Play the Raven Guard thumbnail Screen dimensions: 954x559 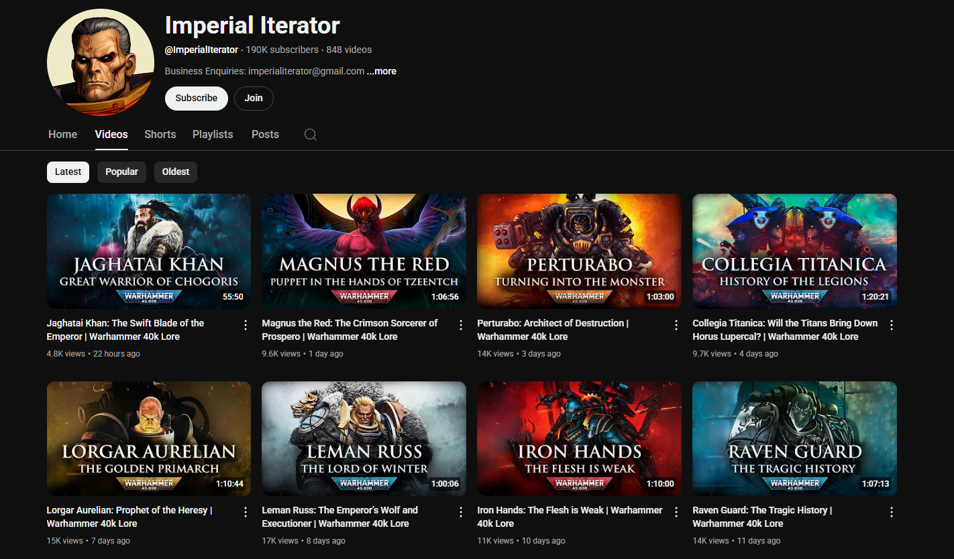[x=794, y=439]
